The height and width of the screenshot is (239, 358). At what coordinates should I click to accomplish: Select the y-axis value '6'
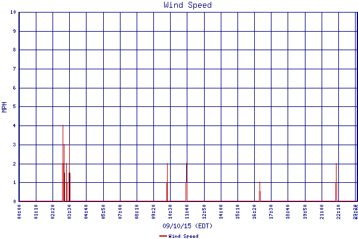click(14, 88)
